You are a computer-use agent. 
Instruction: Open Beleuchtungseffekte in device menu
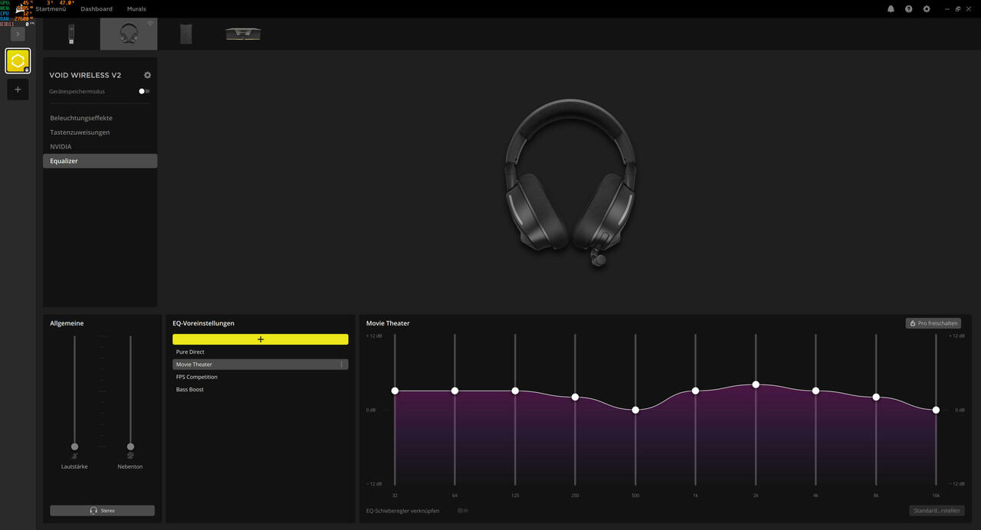click(x=81, y=118)
